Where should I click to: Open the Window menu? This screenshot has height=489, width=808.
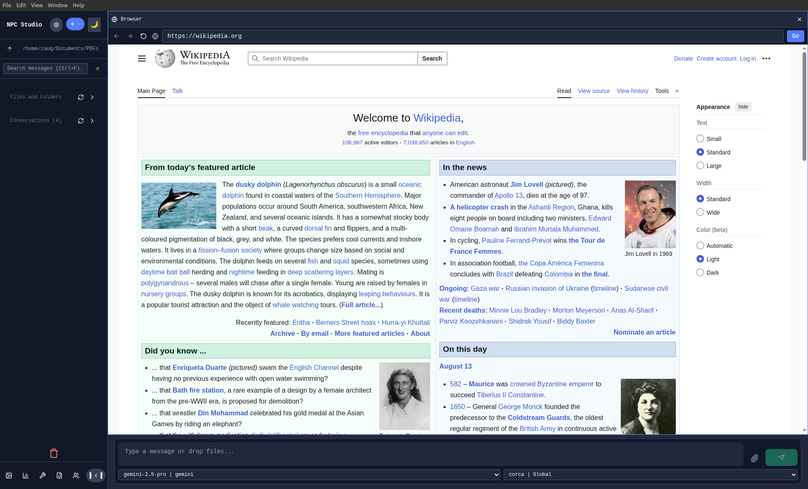tap(58, 5)
